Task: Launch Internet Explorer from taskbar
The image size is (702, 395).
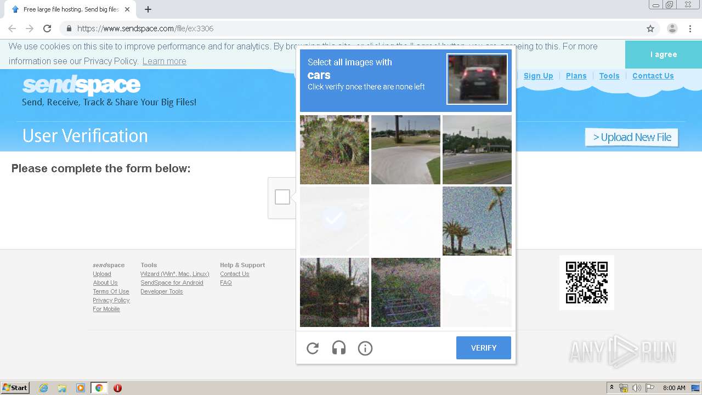Action: [x=43, y=388]
